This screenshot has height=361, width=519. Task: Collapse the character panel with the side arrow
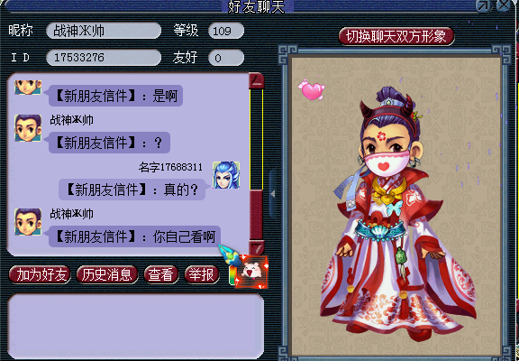(273, 194)
